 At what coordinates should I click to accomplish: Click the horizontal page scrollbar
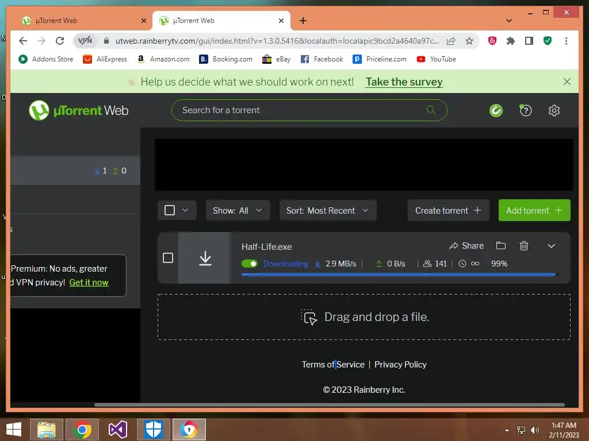(x=330, y=405)
